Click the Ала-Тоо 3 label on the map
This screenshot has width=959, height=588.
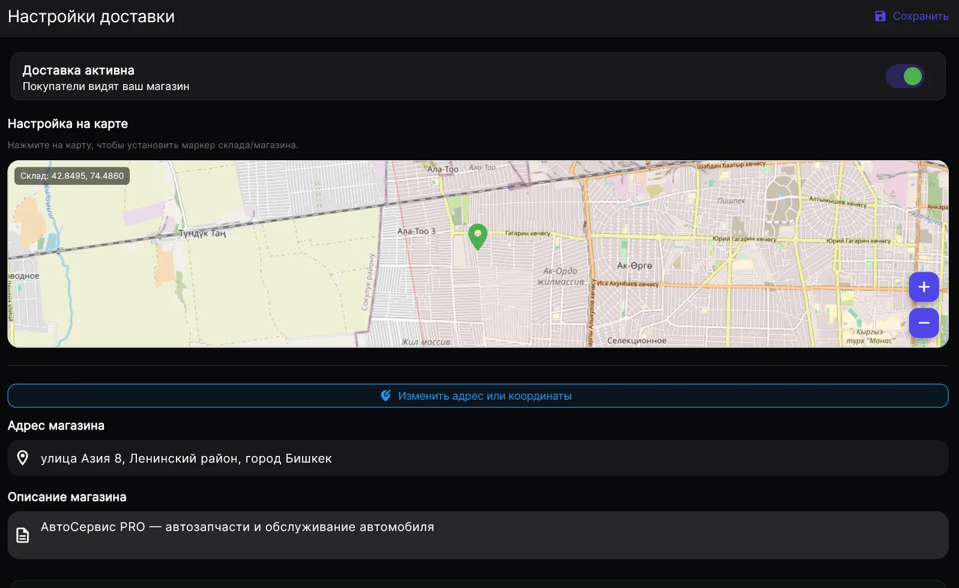416,231
